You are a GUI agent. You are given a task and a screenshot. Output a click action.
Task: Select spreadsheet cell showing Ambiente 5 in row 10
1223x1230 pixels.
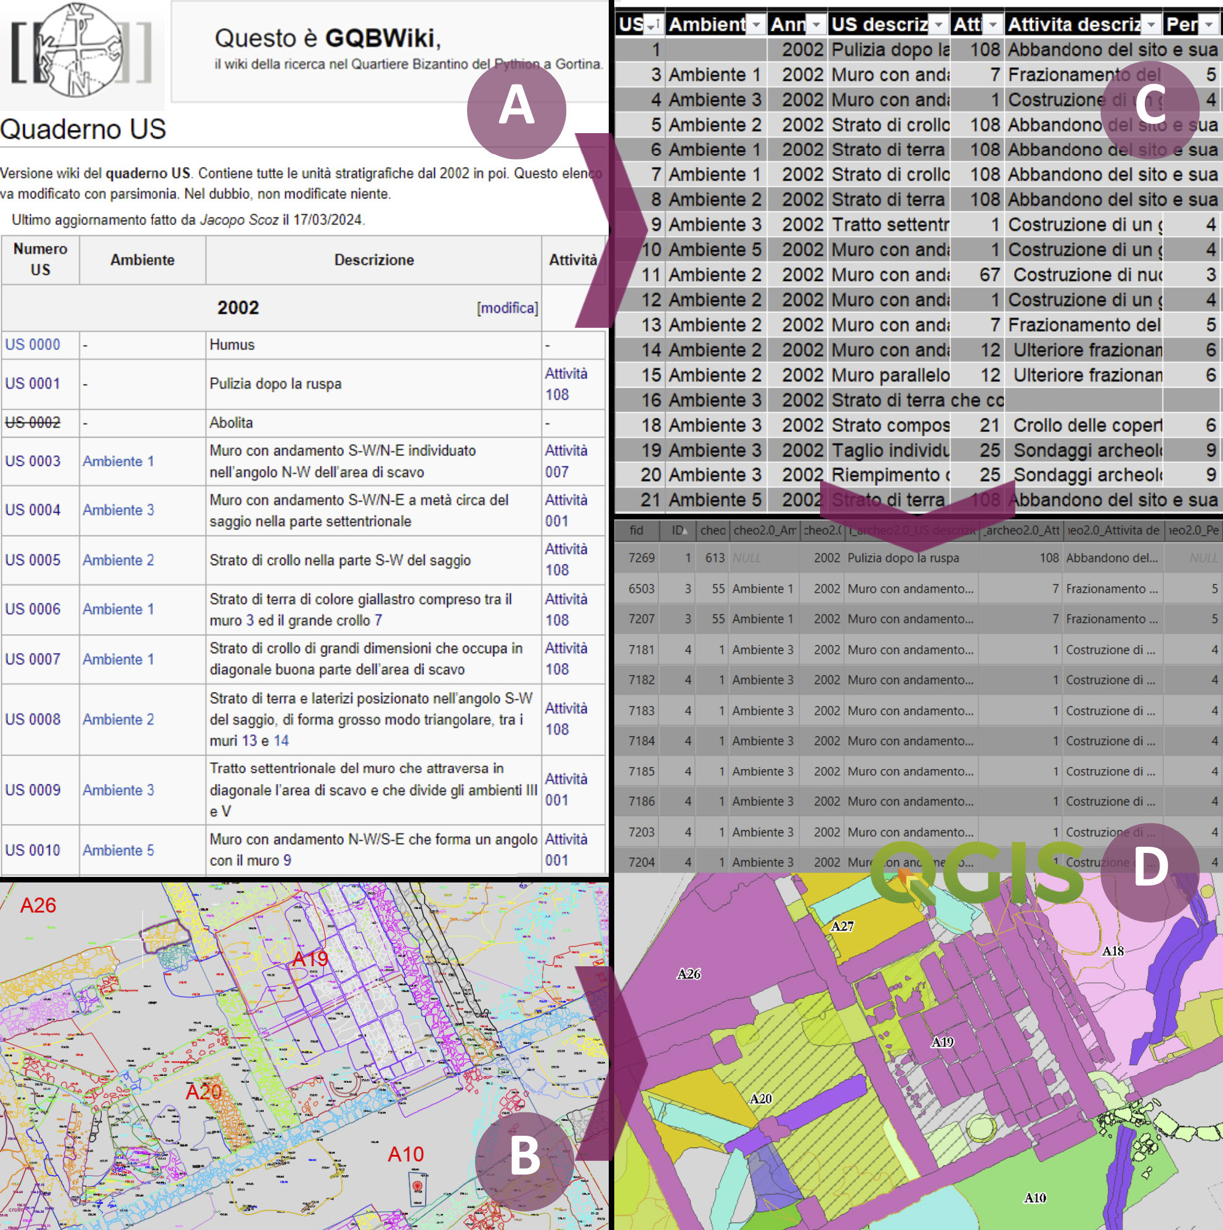715,250
